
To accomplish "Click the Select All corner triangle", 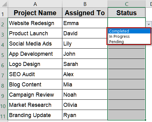I will [x=4, y=4].
